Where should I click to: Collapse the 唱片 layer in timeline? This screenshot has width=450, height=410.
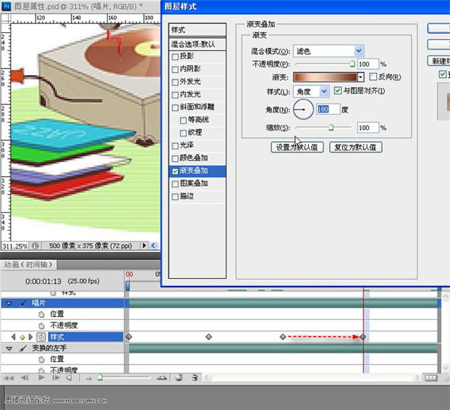(9, 303)
